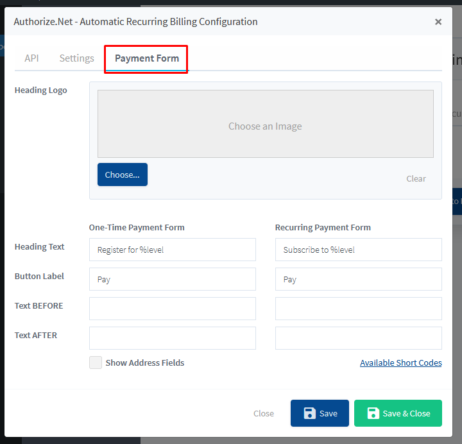Click the Heading Logo label
This screenshot has height=444, width=462.
click(41, 90)
